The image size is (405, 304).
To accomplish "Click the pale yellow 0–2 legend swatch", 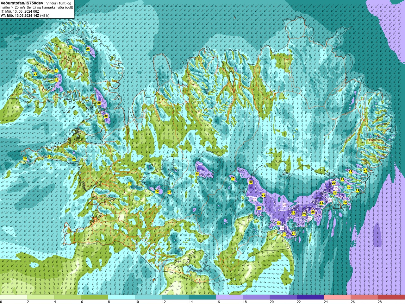I will click(13, 297).
